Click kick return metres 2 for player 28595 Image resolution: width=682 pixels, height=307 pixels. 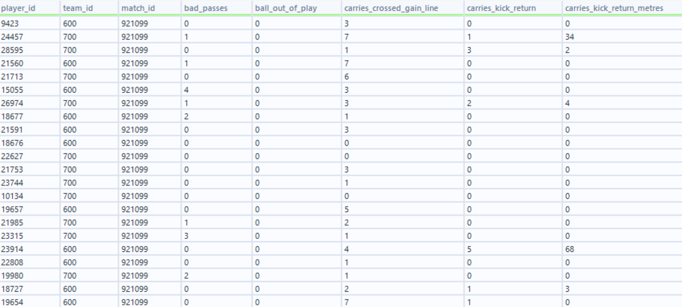tap(622, 50)
